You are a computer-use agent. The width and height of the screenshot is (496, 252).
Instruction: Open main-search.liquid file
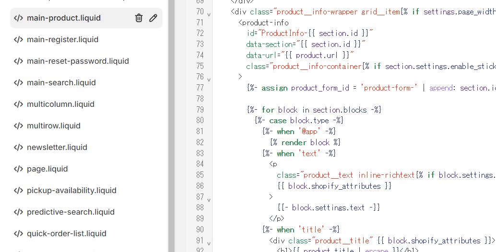coord(61,83)
